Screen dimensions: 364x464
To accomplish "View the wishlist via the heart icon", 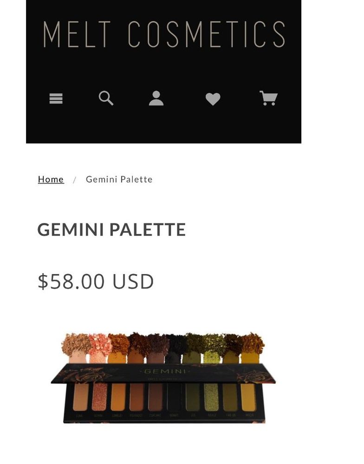I will (213, 99).
